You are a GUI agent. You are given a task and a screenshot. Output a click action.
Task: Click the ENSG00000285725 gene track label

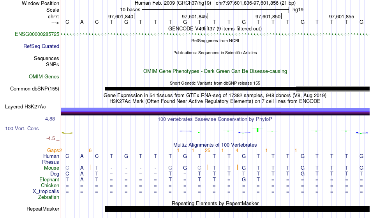tap(37, 34)
